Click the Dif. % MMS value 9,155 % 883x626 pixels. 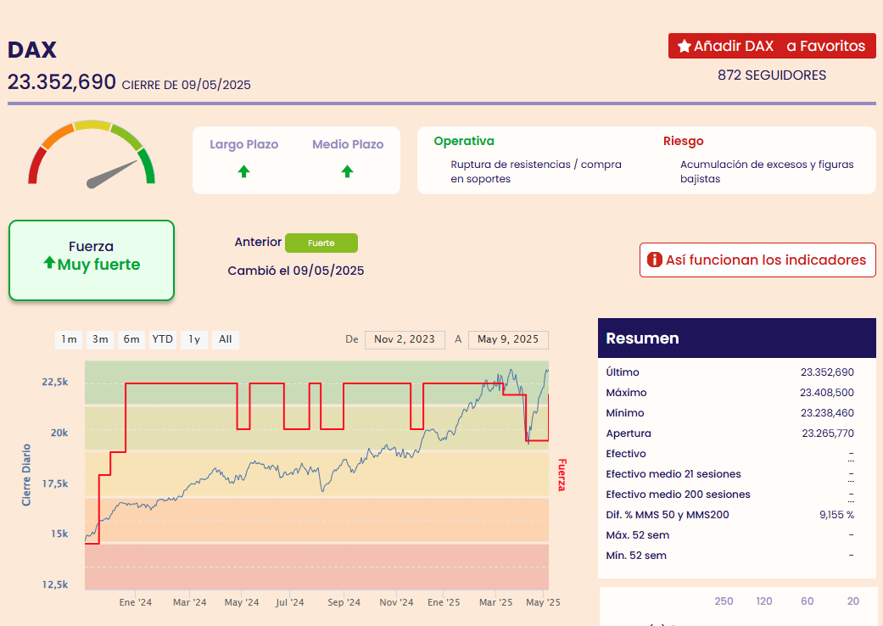tap(837, 515)
